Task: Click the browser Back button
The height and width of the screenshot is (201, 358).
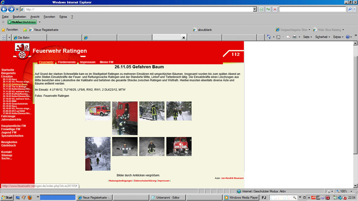Action: click(x=4, y=9)
